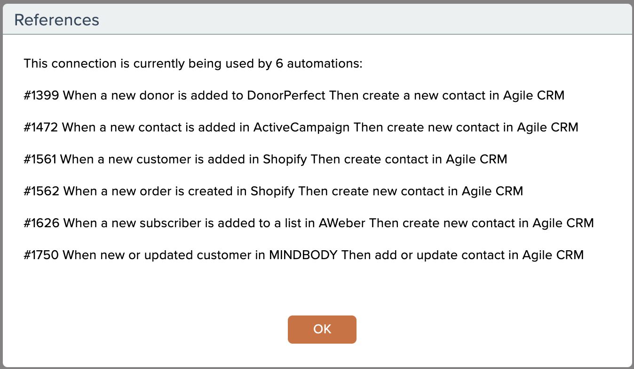This screenshot has width=634, height=369.
Task: Click 'Agile CRM' in the ActiveCampaign automation line
Action: click(547, 127)
